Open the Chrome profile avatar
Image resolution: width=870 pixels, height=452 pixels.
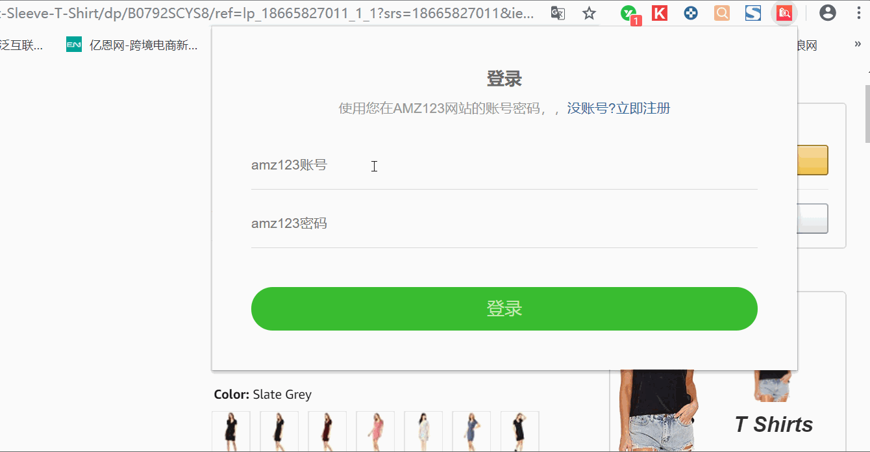(x=828, y=13)
